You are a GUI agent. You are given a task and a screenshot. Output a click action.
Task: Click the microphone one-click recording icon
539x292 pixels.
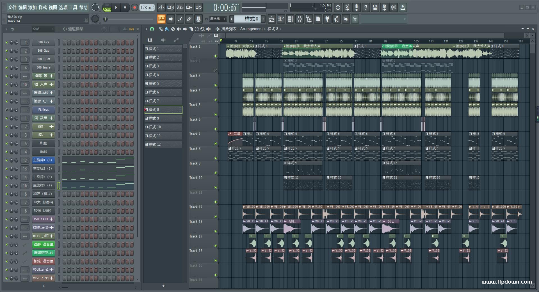tap(357, 8)
